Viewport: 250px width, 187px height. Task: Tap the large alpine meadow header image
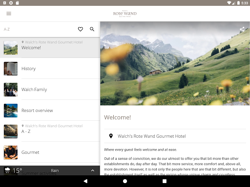click(175, 63)
